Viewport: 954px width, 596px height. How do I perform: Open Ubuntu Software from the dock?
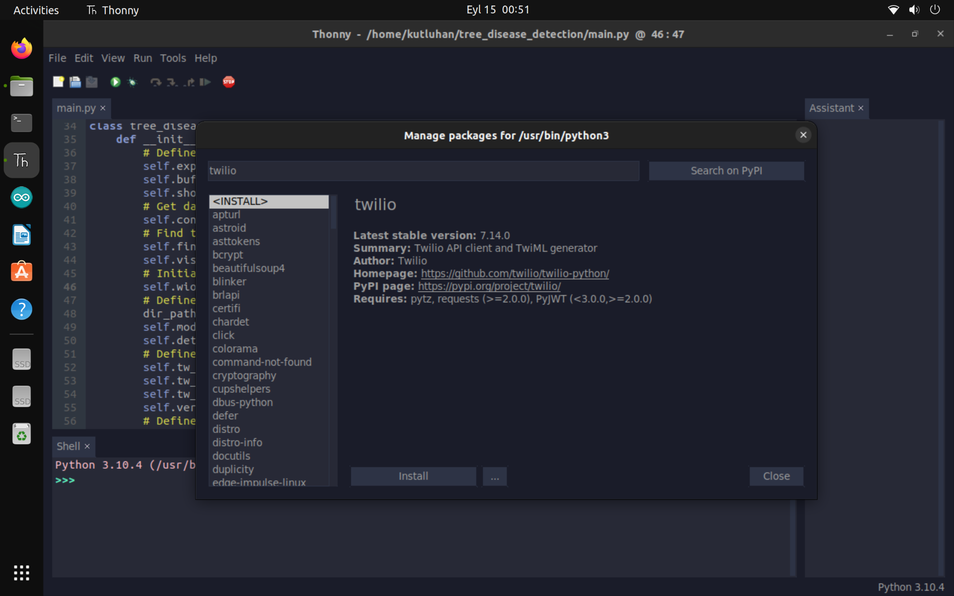[x=21, y=272]
